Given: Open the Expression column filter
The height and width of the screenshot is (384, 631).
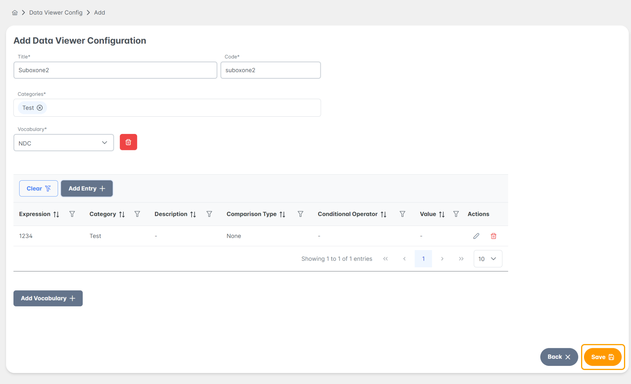Looking at the screenshot, I should [72, 214].
